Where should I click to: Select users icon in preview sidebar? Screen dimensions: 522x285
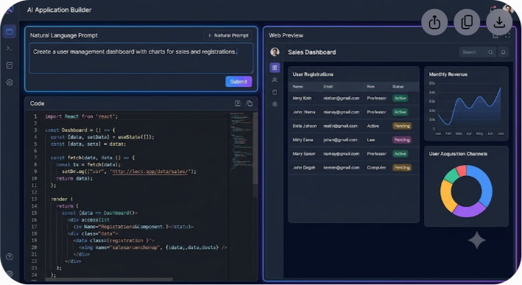coord(275,80)
